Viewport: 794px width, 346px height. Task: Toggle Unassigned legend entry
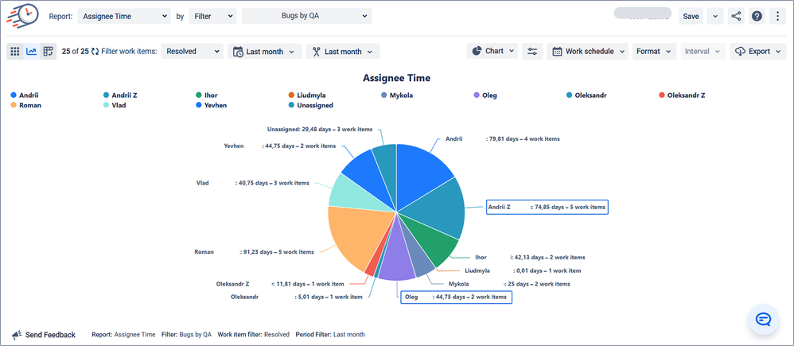click(x=310, y=105)
